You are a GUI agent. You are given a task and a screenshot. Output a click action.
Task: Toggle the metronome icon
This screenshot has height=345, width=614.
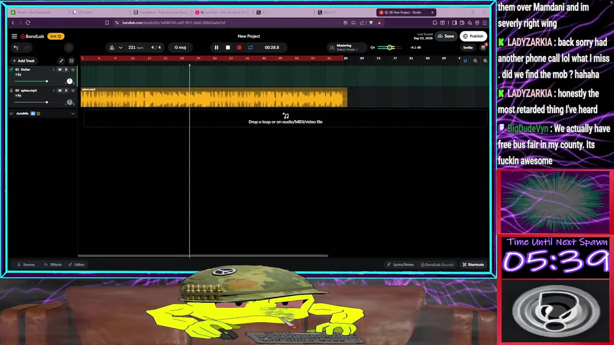click(x=112, y=47)
